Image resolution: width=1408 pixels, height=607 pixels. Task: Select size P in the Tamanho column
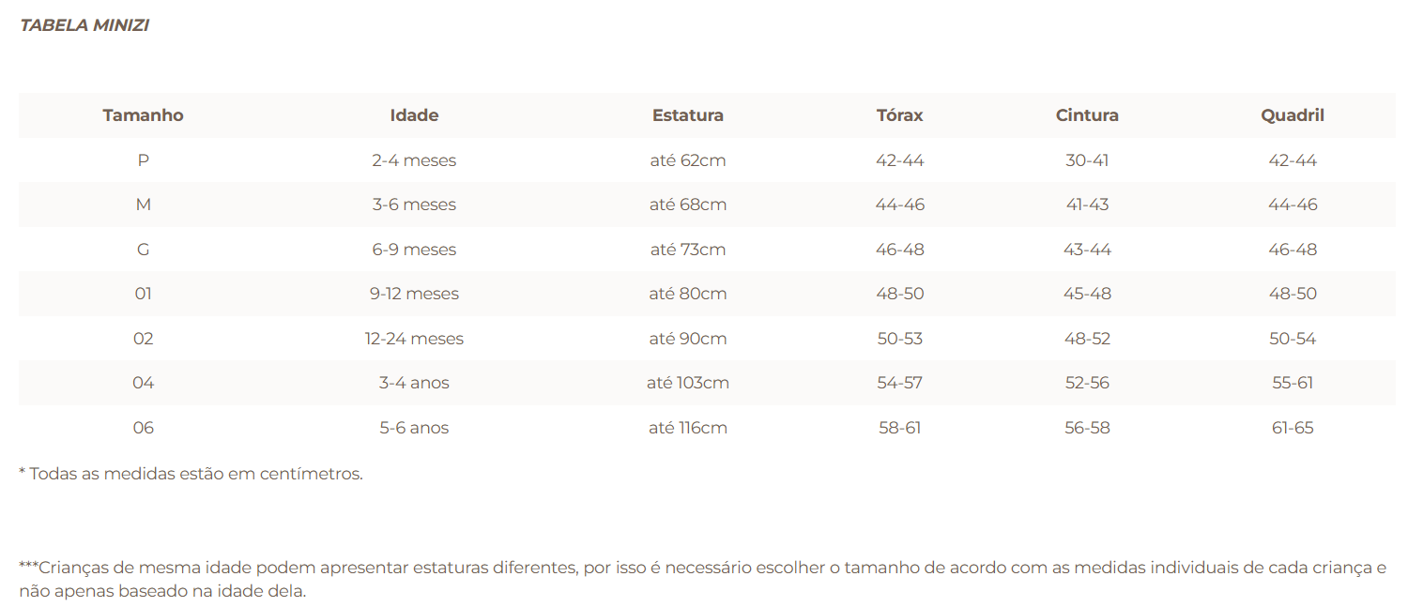[144, 160]
